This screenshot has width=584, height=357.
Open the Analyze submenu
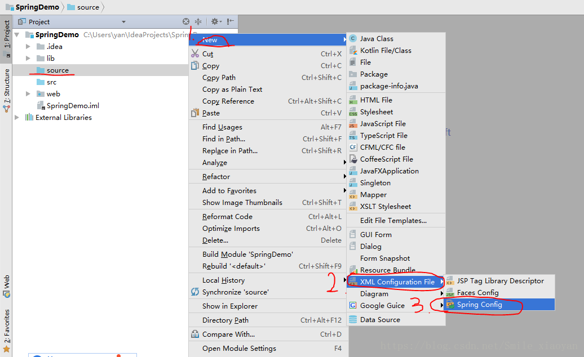coord(267,163)
